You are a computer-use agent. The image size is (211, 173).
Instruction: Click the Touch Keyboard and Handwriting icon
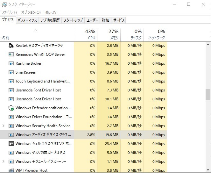point(11,81)
